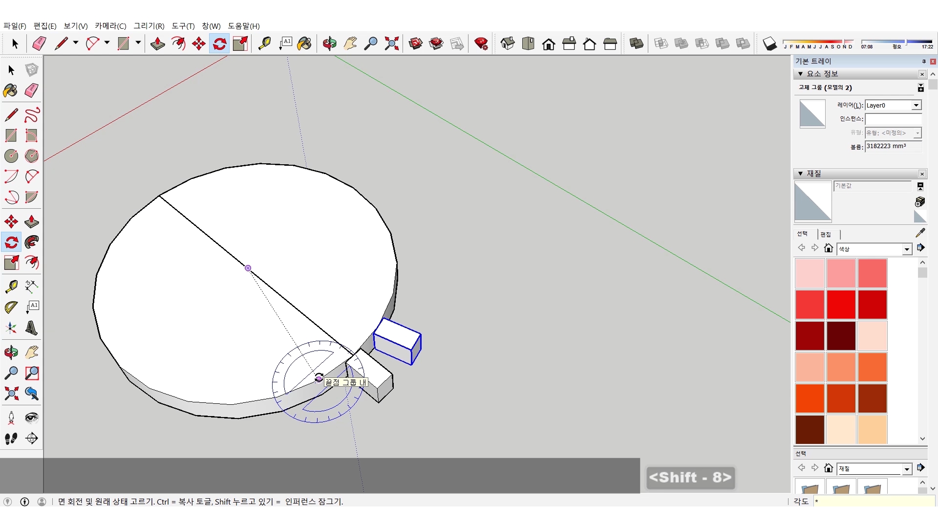Choose the Protractor tool
This screenshot has width=938, height=528.
click(x=11, y=307)
